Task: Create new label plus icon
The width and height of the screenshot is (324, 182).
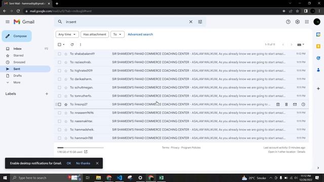Action: (x=47, y=94)
